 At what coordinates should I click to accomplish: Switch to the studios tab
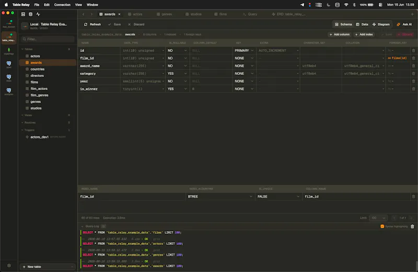coord(193,14)
